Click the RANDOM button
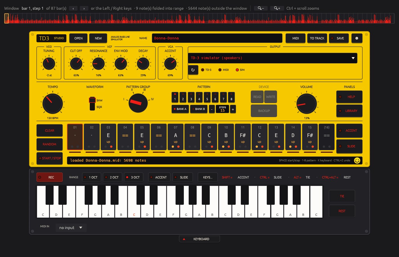Viewport: 399px width, 257px height. point(50,144)
